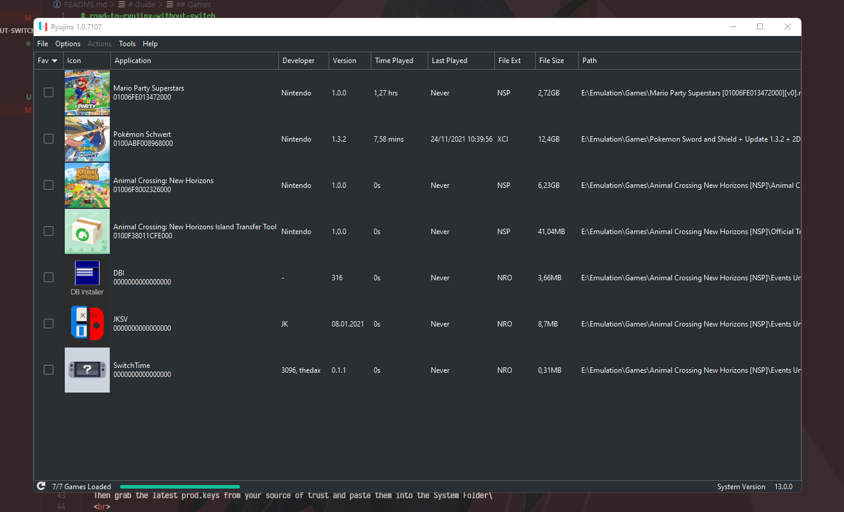This screenshot has width=844, height=512.
Task: Check favorite box for Island Transfer Tool
Action: pos(49,231)
